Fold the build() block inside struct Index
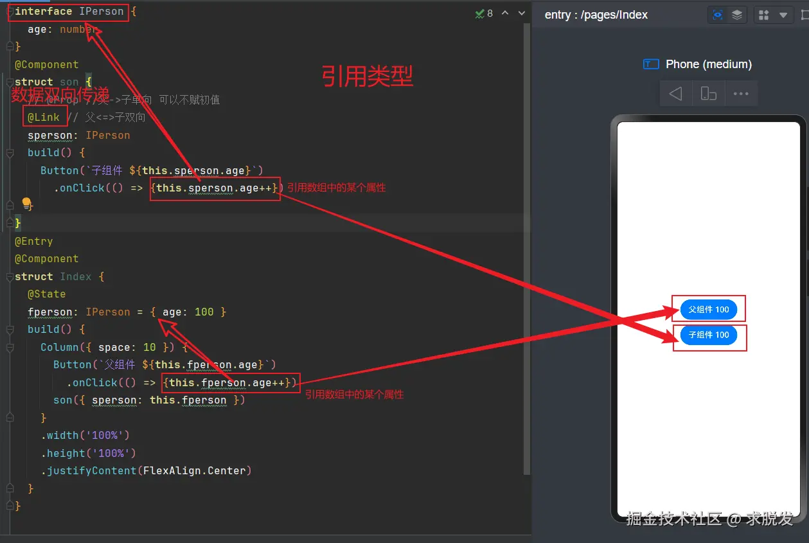The image size is (809, 543). (x=9, y=330)
